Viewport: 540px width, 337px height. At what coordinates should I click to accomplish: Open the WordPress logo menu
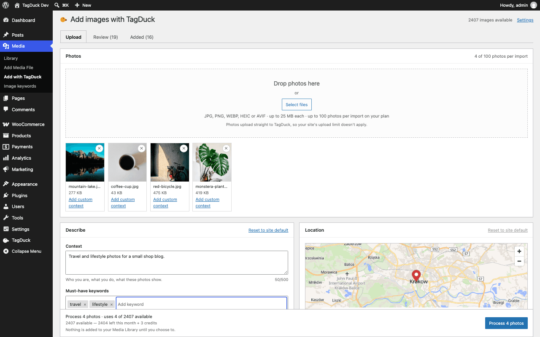tap(5, 5)
